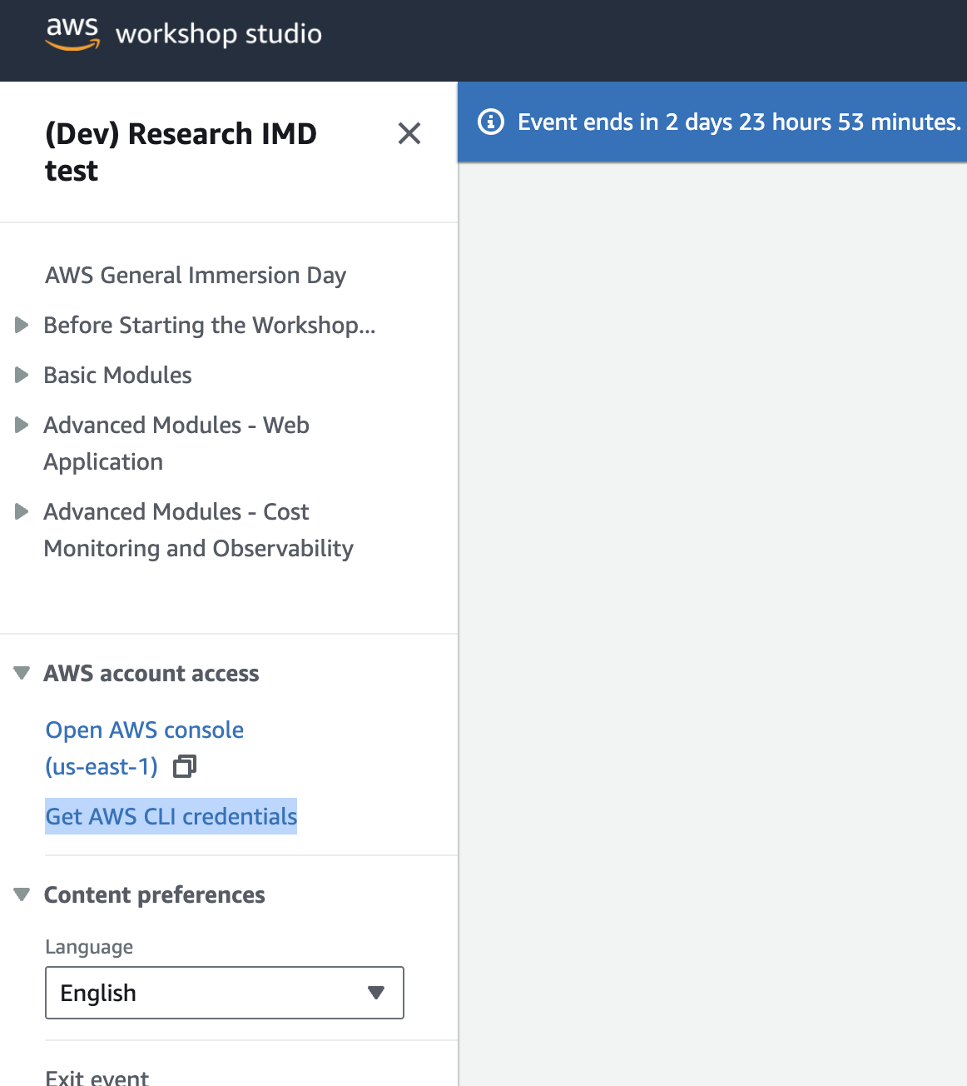Copy the AWS console link icon

point(184,766)
